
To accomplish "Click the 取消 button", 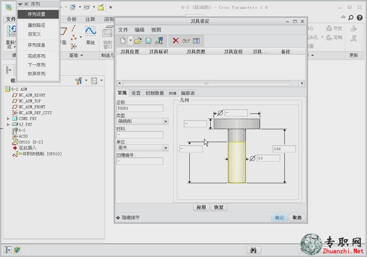I will pos(297,218).
